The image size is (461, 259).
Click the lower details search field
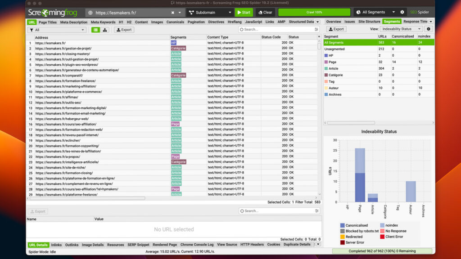[277, 211]
